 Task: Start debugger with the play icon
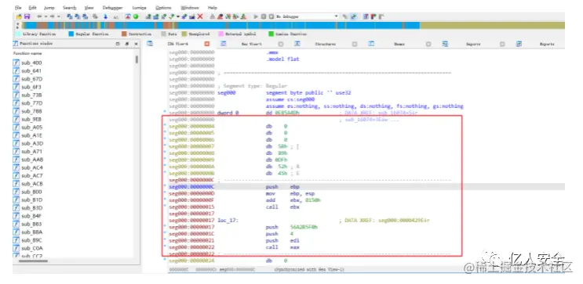coord(256,16)
